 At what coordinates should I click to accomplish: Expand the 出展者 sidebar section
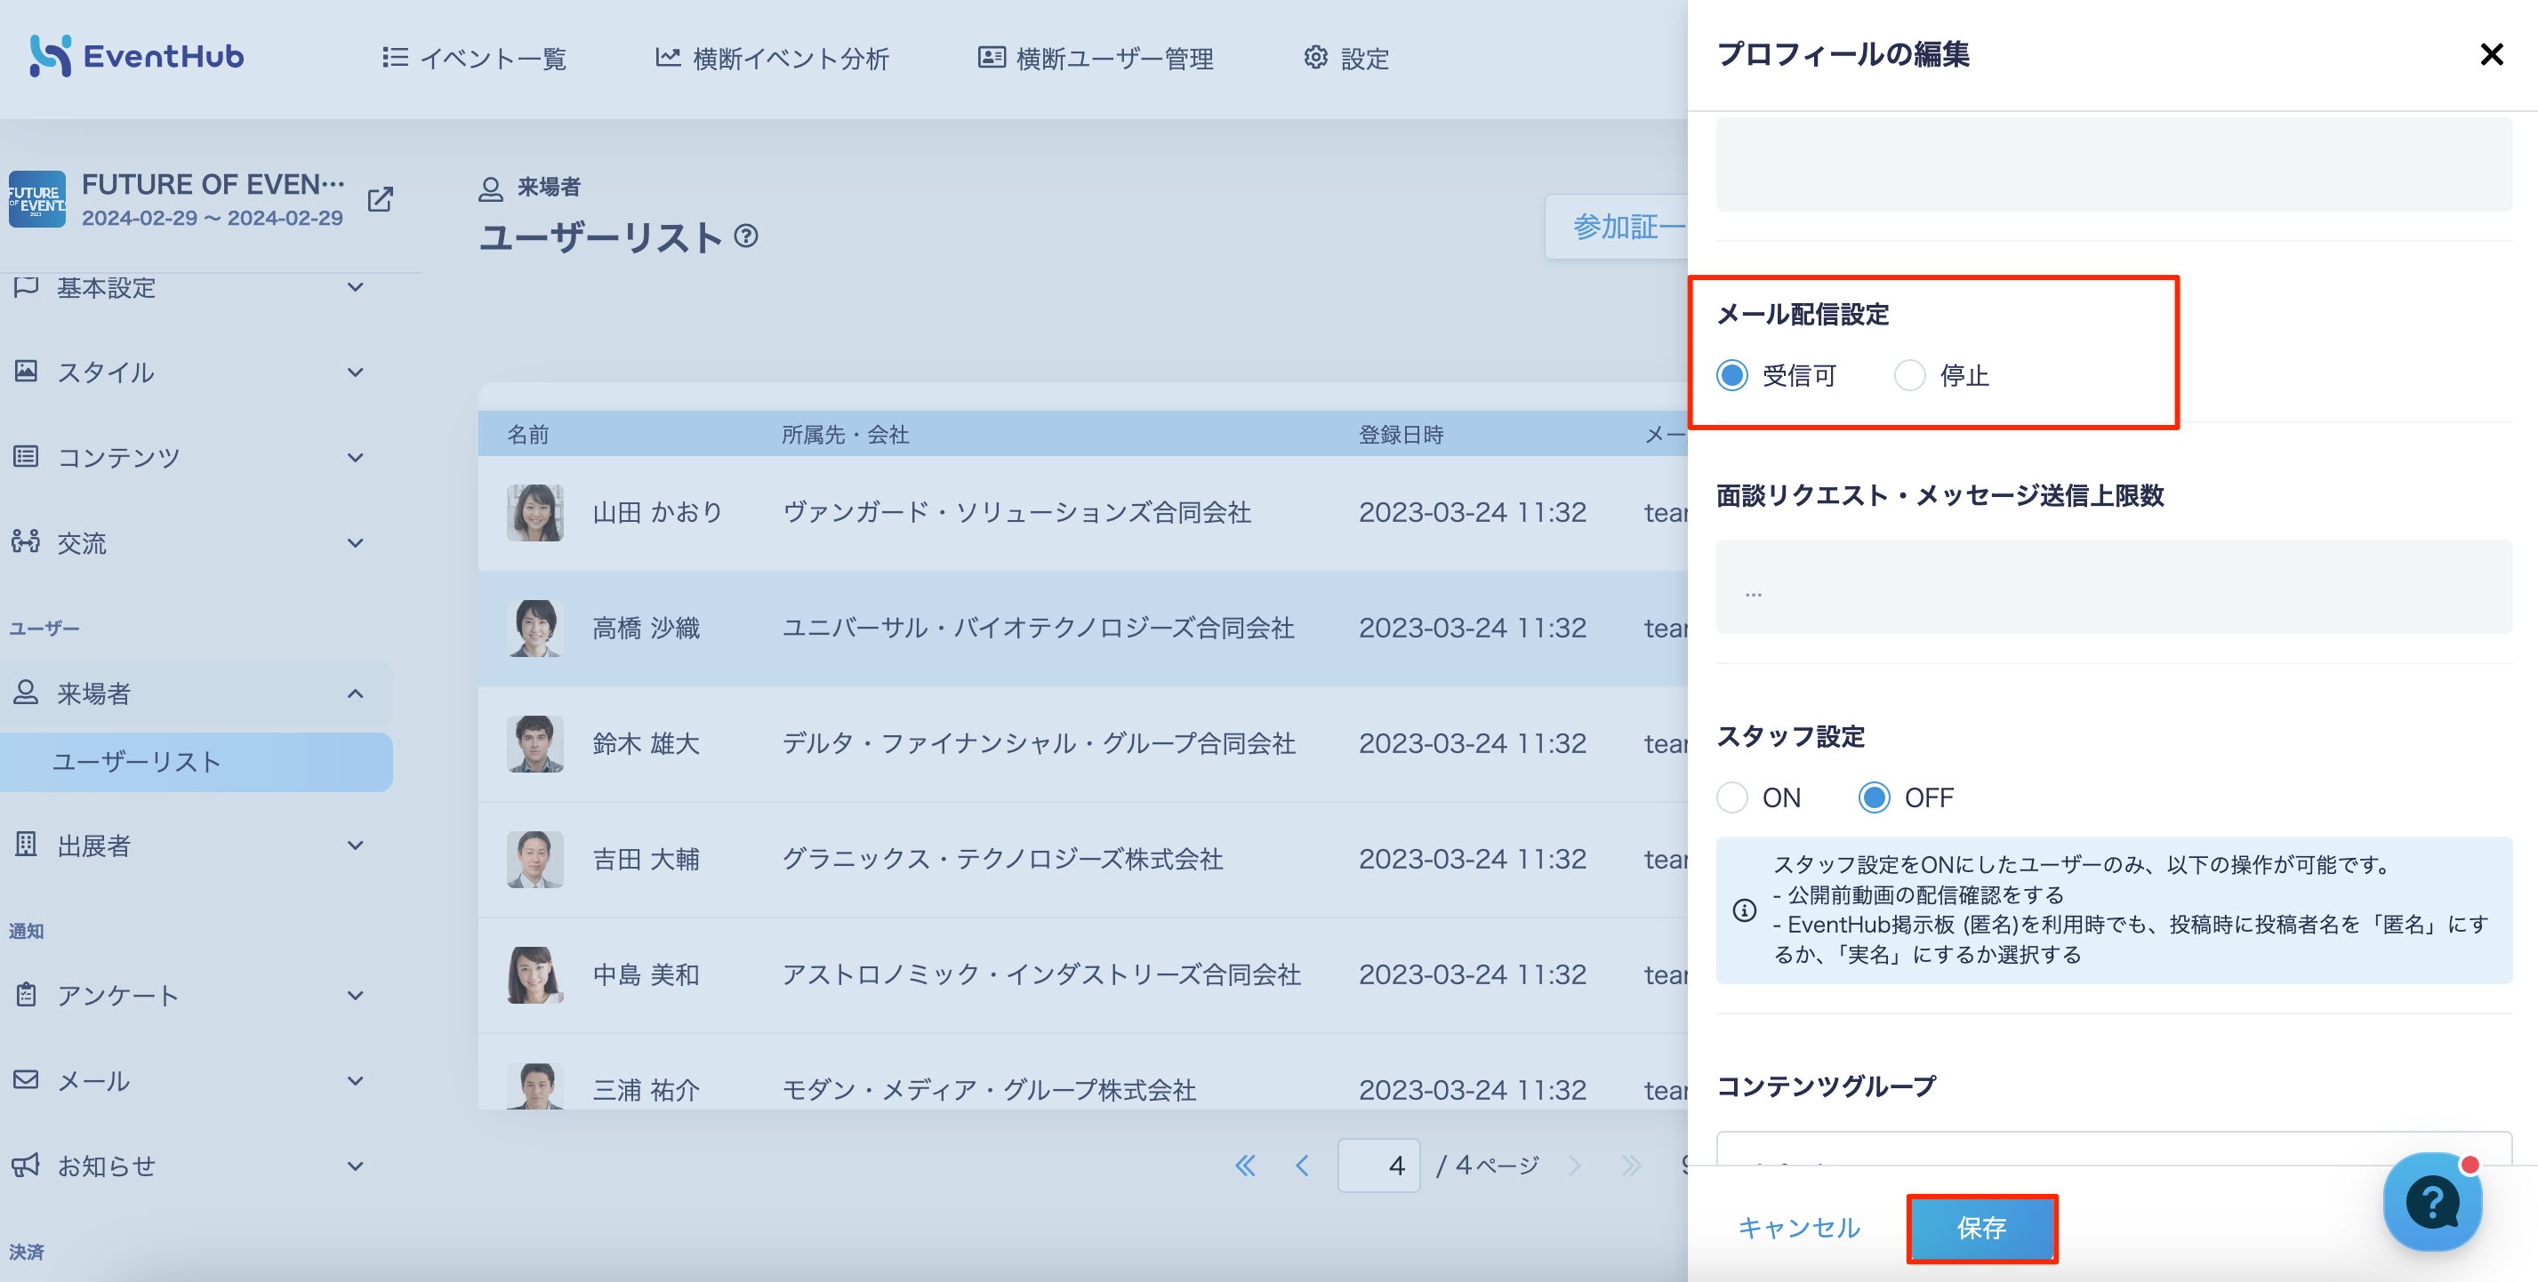tap(189, 845)
